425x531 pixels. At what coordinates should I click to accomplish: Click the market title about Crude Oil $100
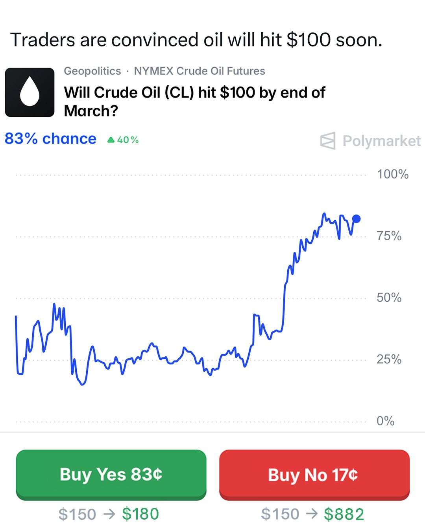194,101
